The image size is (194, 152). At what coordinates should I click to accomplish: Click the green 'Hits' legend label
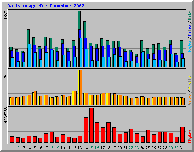point(190,16)
